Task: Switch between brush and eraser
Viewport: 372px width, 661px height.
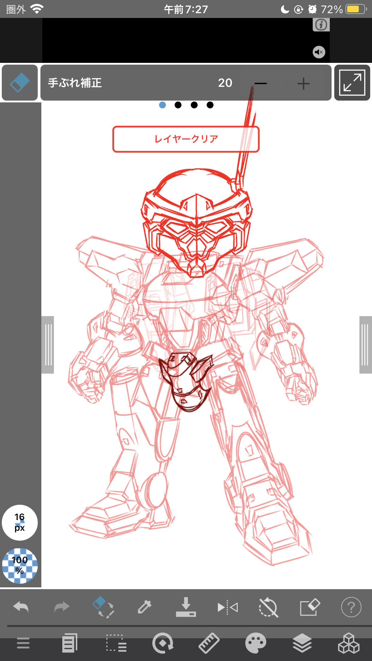Action: click(x=103, y=607)
